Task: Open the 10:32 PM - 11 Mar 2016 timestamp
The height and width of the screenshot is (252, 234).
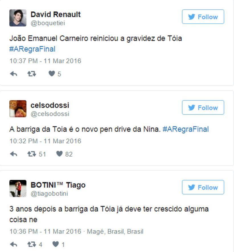Action: tap(45, 141)
